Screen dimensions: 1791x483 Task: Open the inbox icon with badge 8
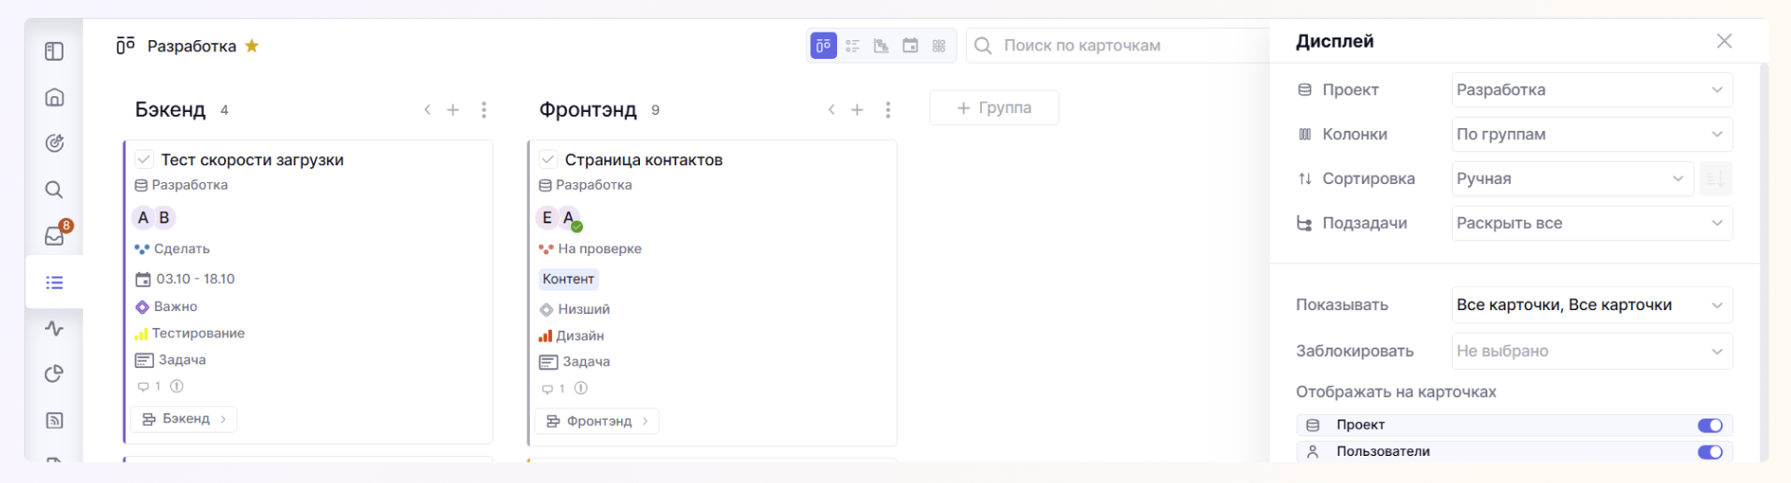(x=55, y=235)
